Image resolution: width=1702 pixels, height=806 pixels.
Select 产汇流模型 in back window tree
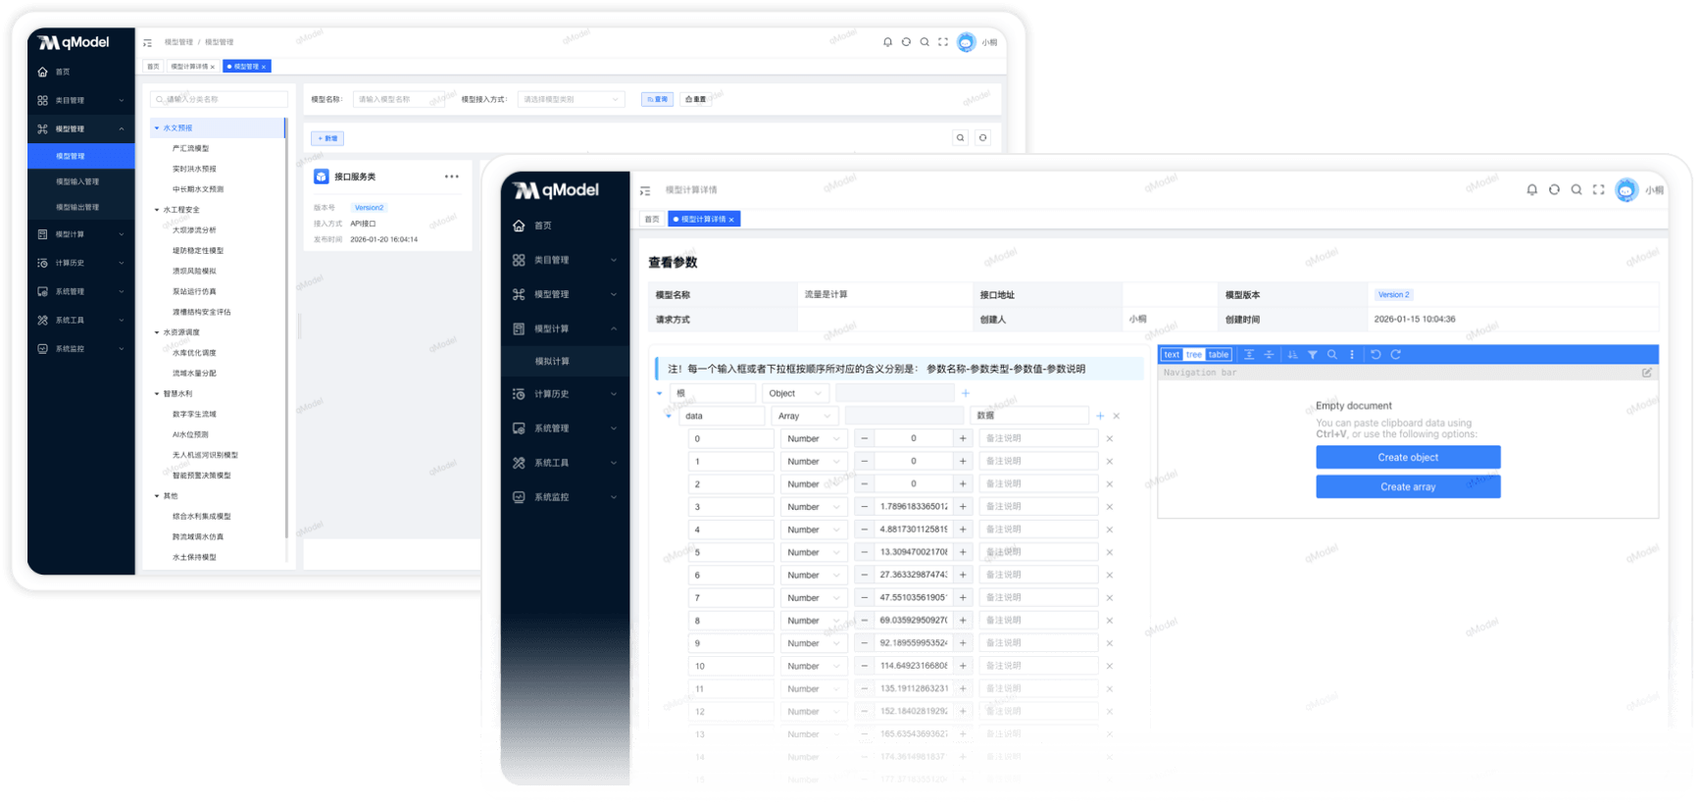coord(191,148)
